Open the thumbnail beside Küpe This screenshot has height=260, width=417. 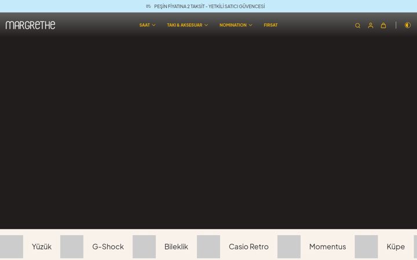tap(366, 247)
